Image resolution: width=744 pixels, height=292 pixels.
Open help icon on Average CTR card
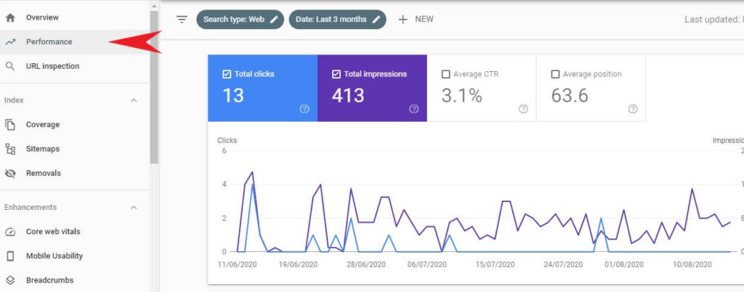(523, 109)
